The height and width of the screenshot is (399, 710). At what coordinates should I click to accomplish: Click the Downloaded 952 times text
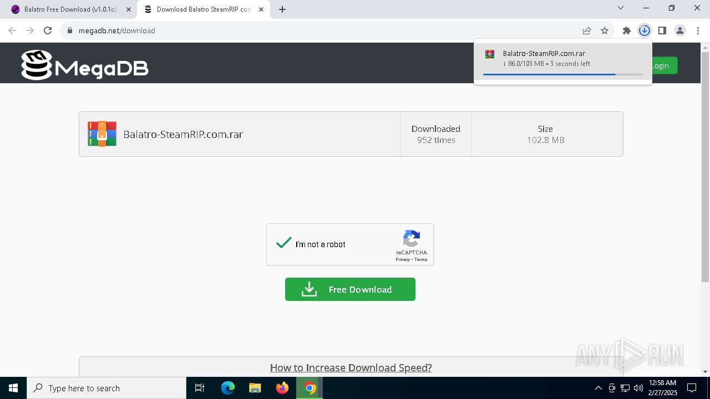[x=436, y=134]
